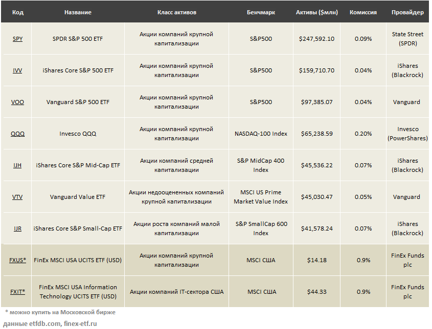Open the SPY ticker link
Screen dimensions: 432x329
(x=17, y=39)
